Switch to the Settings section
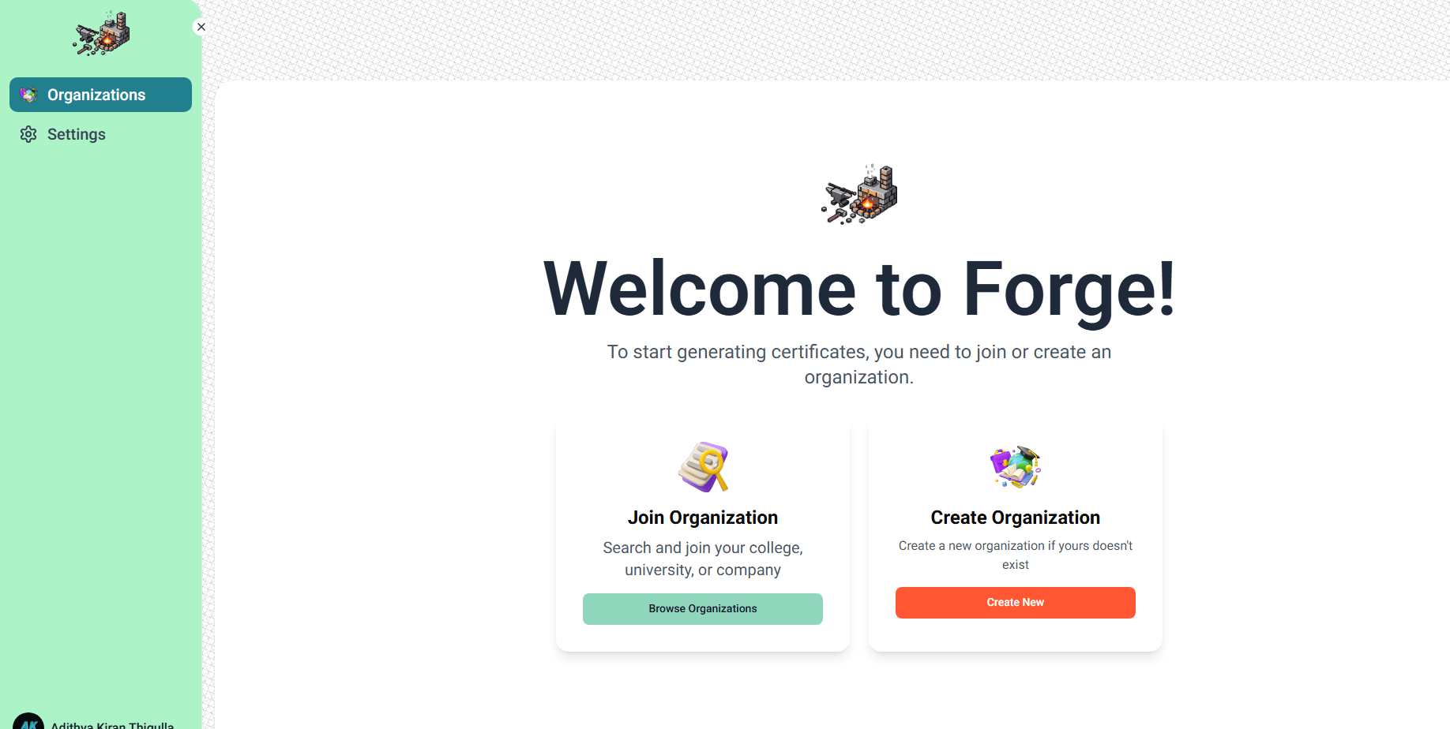Screen dimensions: 1450x729 76,134
